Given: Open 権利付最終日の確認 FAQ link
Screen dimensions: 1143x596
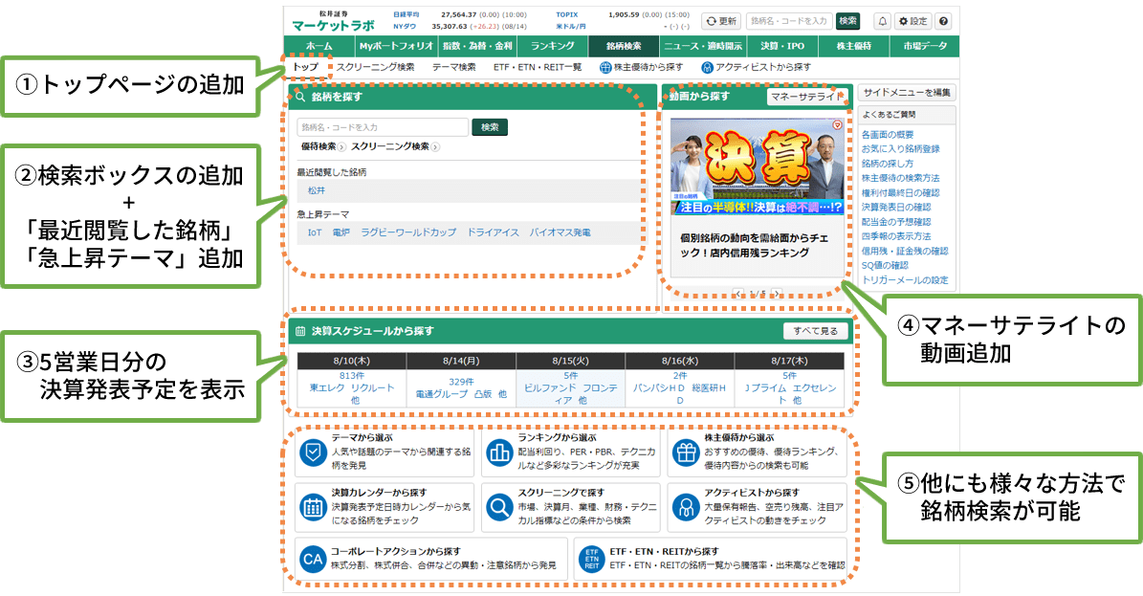Looking at the screenshot, I should click(x=901, y=192).
